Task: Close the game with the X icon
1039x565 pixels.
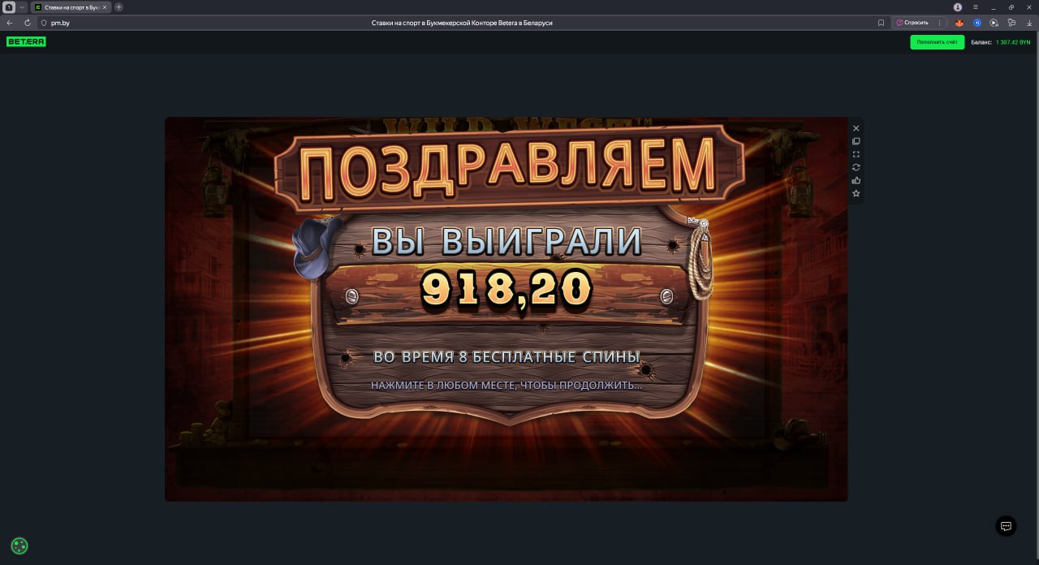Action: pos(856,128)
